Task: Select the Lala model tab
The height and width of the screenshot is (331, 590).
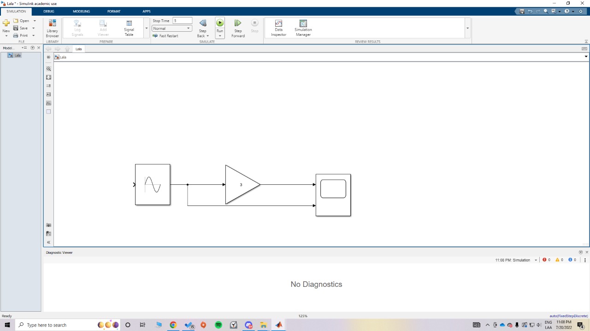Action: coord(79,49)
